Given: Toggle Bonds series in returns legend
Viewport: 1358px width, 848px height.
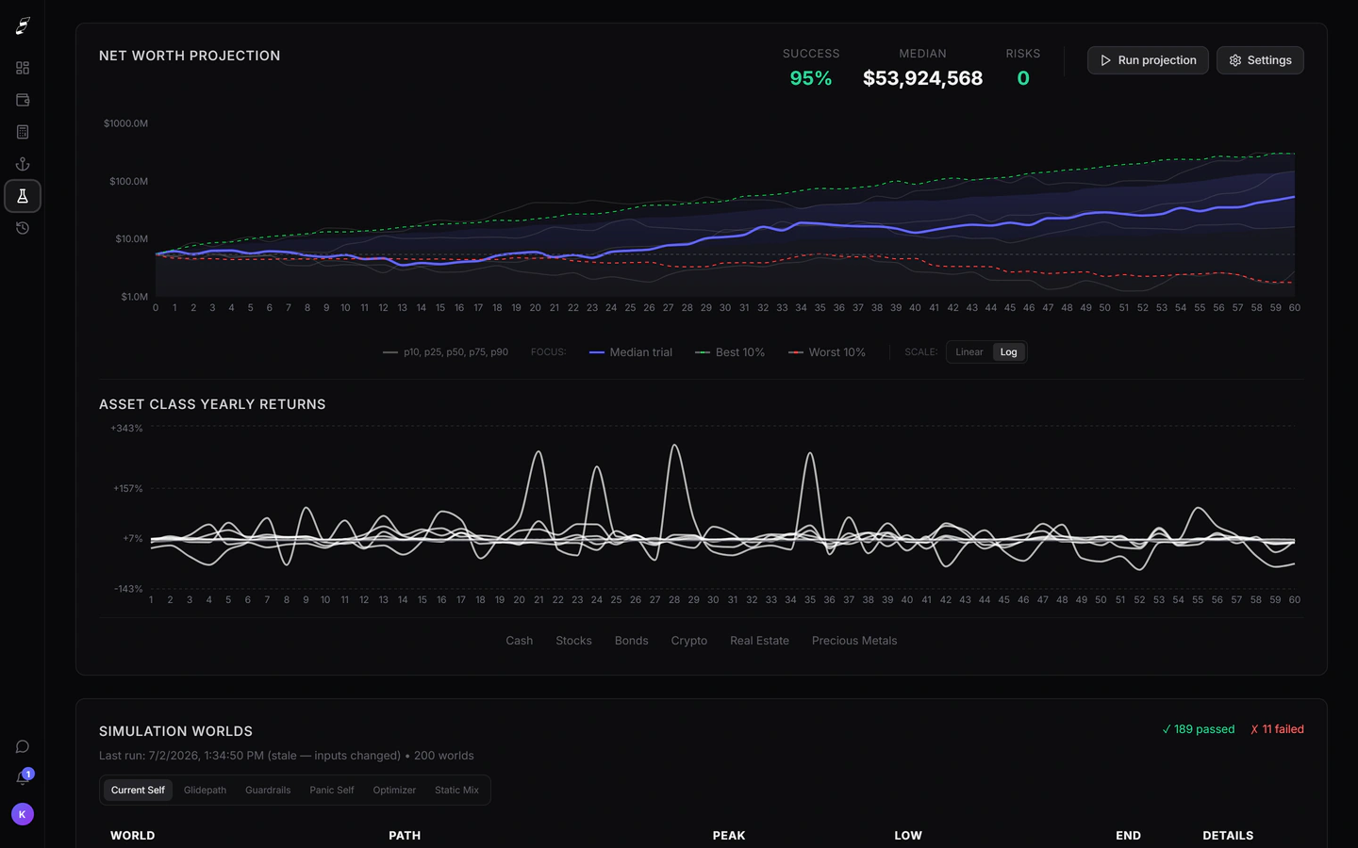Looking at the screenshot, I should click(631, 641).
